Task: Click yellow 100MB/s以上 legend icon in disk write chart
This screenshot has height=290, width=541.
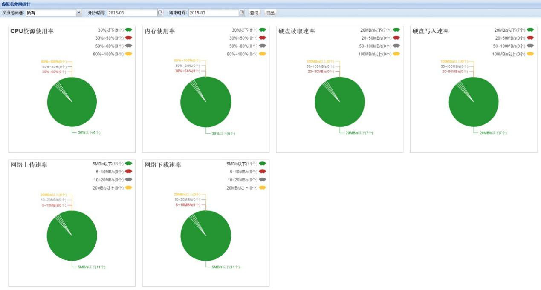Action: pos(530,54)
